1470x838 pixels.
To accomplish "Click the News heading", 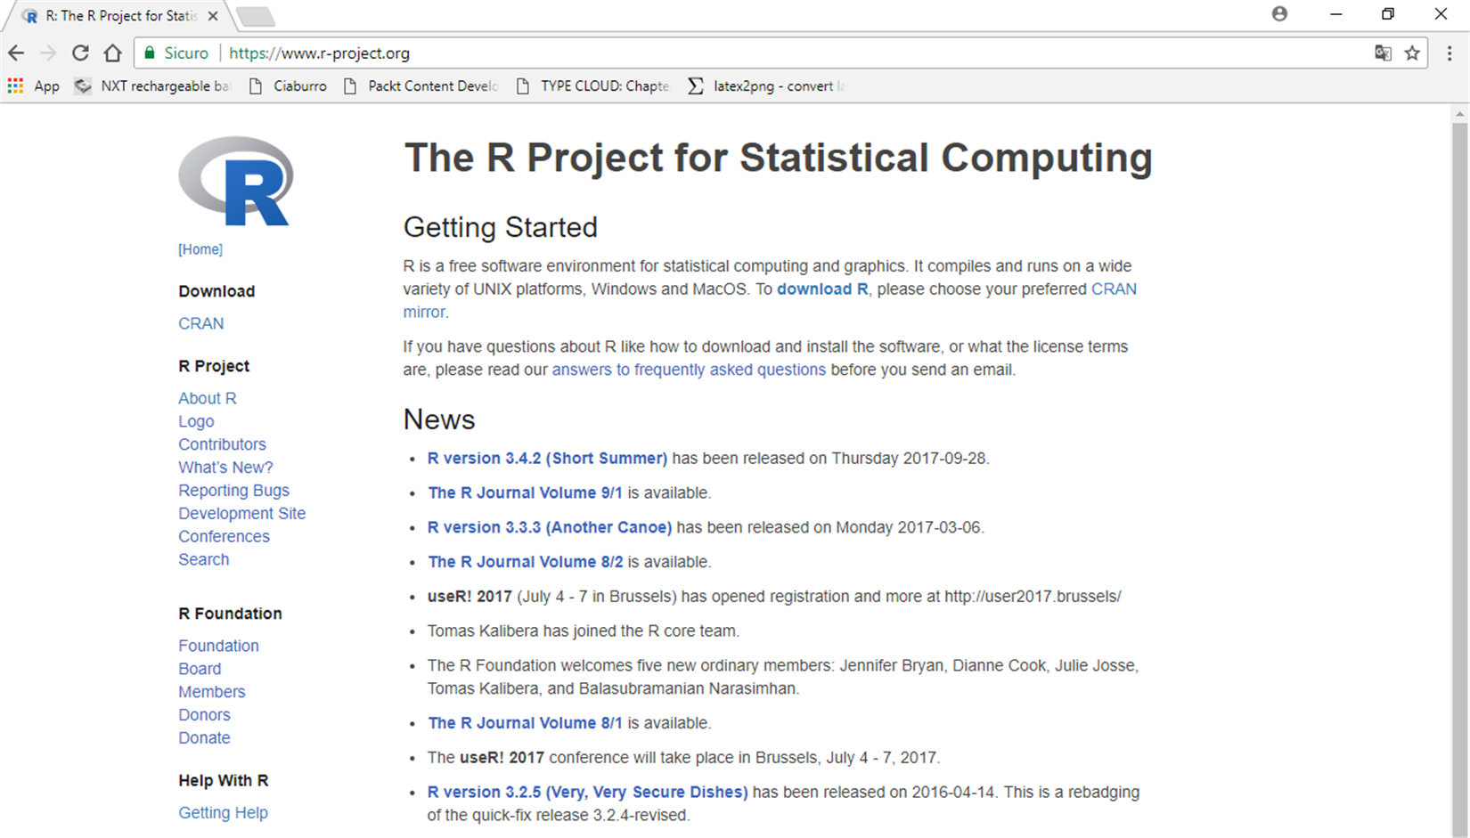I will (439, 419).
